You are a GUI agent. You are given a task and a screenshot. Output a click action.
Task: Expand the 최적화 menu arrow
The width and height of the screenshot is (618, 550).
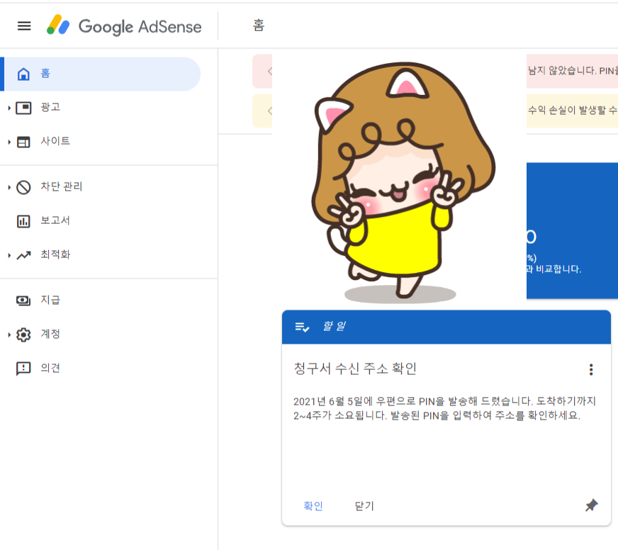9,255
